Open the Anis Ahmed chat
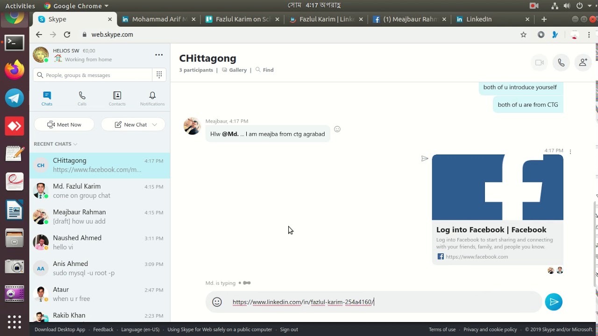 [100, 268]
